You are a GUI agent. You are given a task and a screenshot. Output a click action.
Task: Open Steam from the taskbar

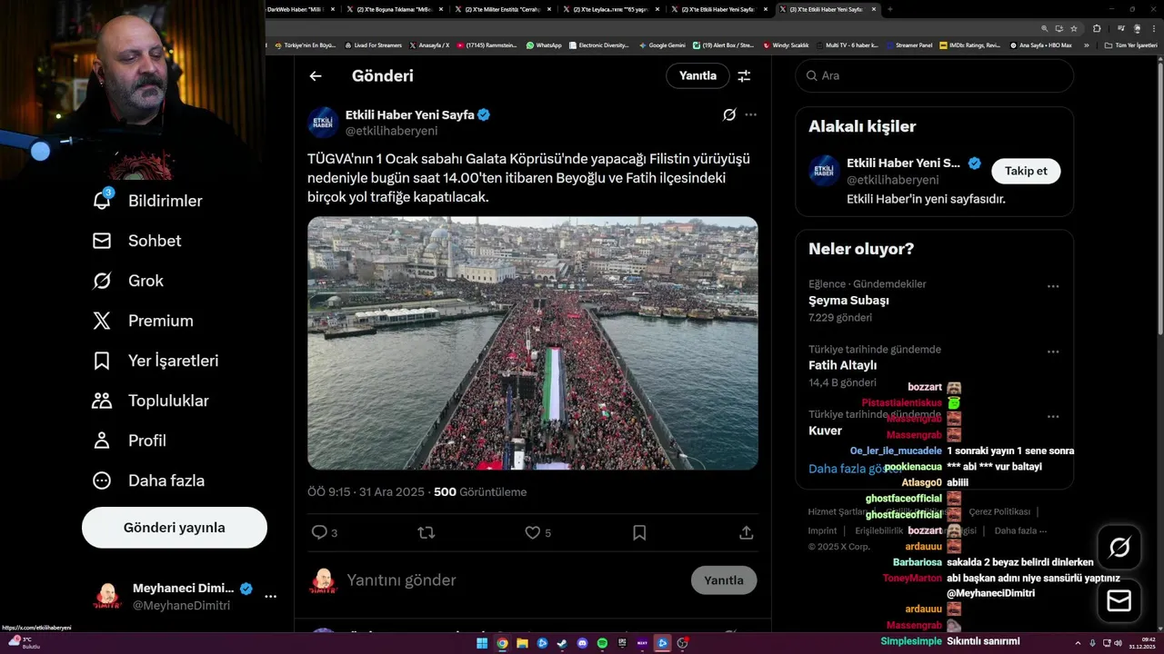[x=562, y=644]
